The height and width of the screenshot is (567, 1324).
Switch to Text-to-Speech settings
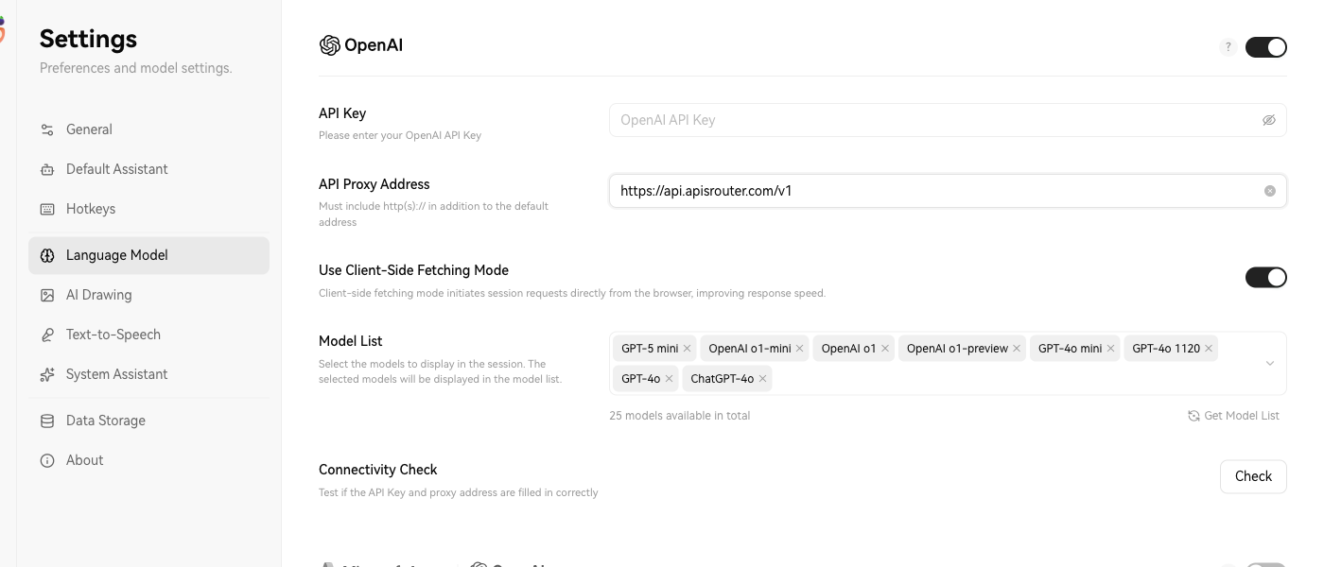click(x=149, y=335)
